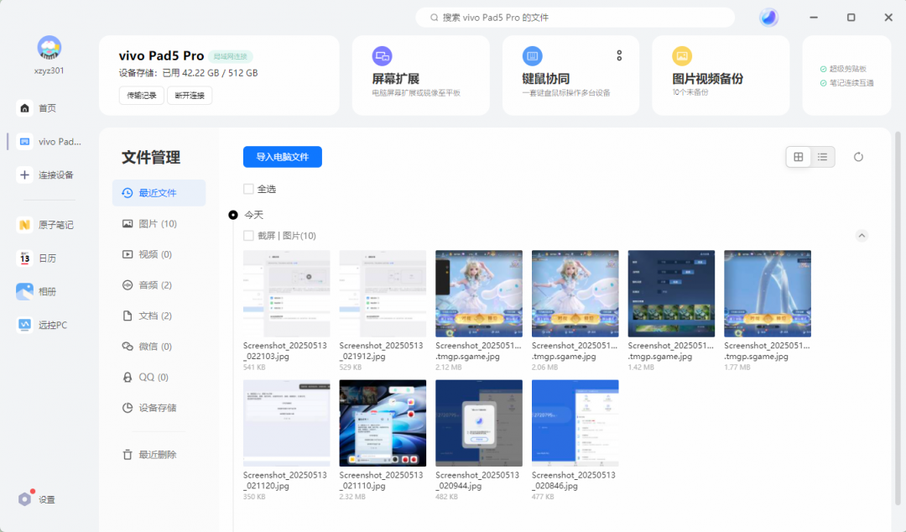
Task: Select thumbnail Screenshot_20250513_022103.jpg
Action: click(x=287, y=293)
